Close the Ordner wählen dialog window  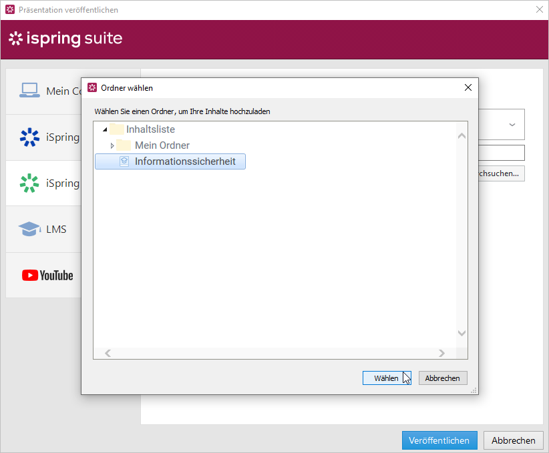click(x=468, y=87)
